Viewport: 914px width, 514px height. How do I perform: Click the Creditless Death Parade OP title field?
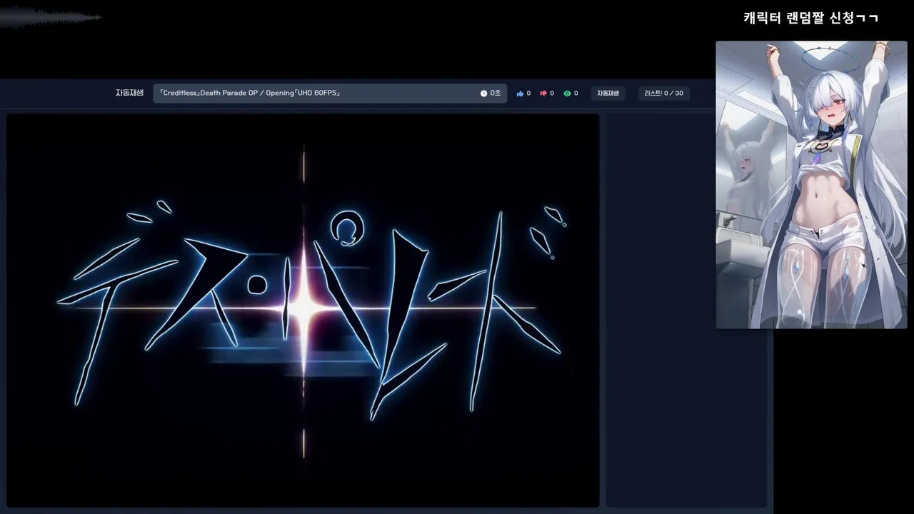pyautogui.click(x=330, y=94)
